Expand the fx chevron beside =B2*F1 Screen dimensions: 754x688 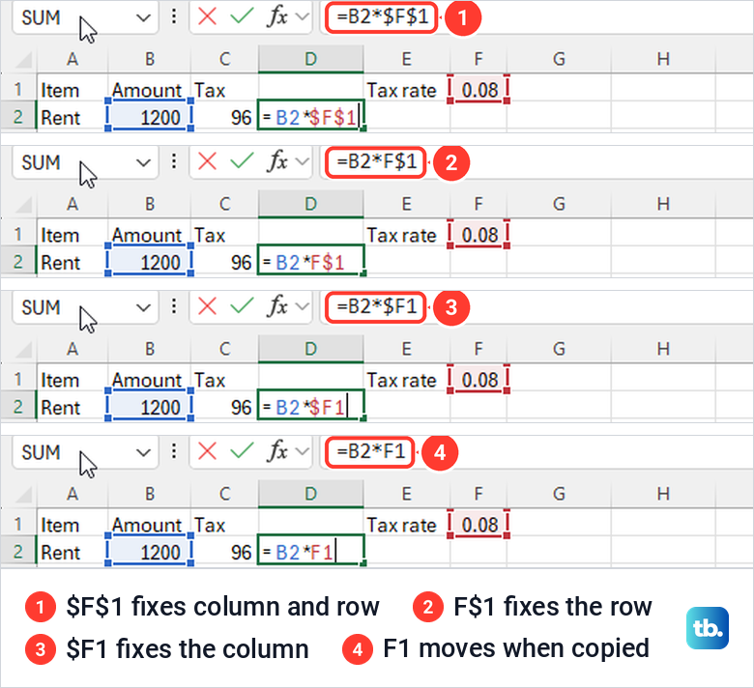point(302,451)
